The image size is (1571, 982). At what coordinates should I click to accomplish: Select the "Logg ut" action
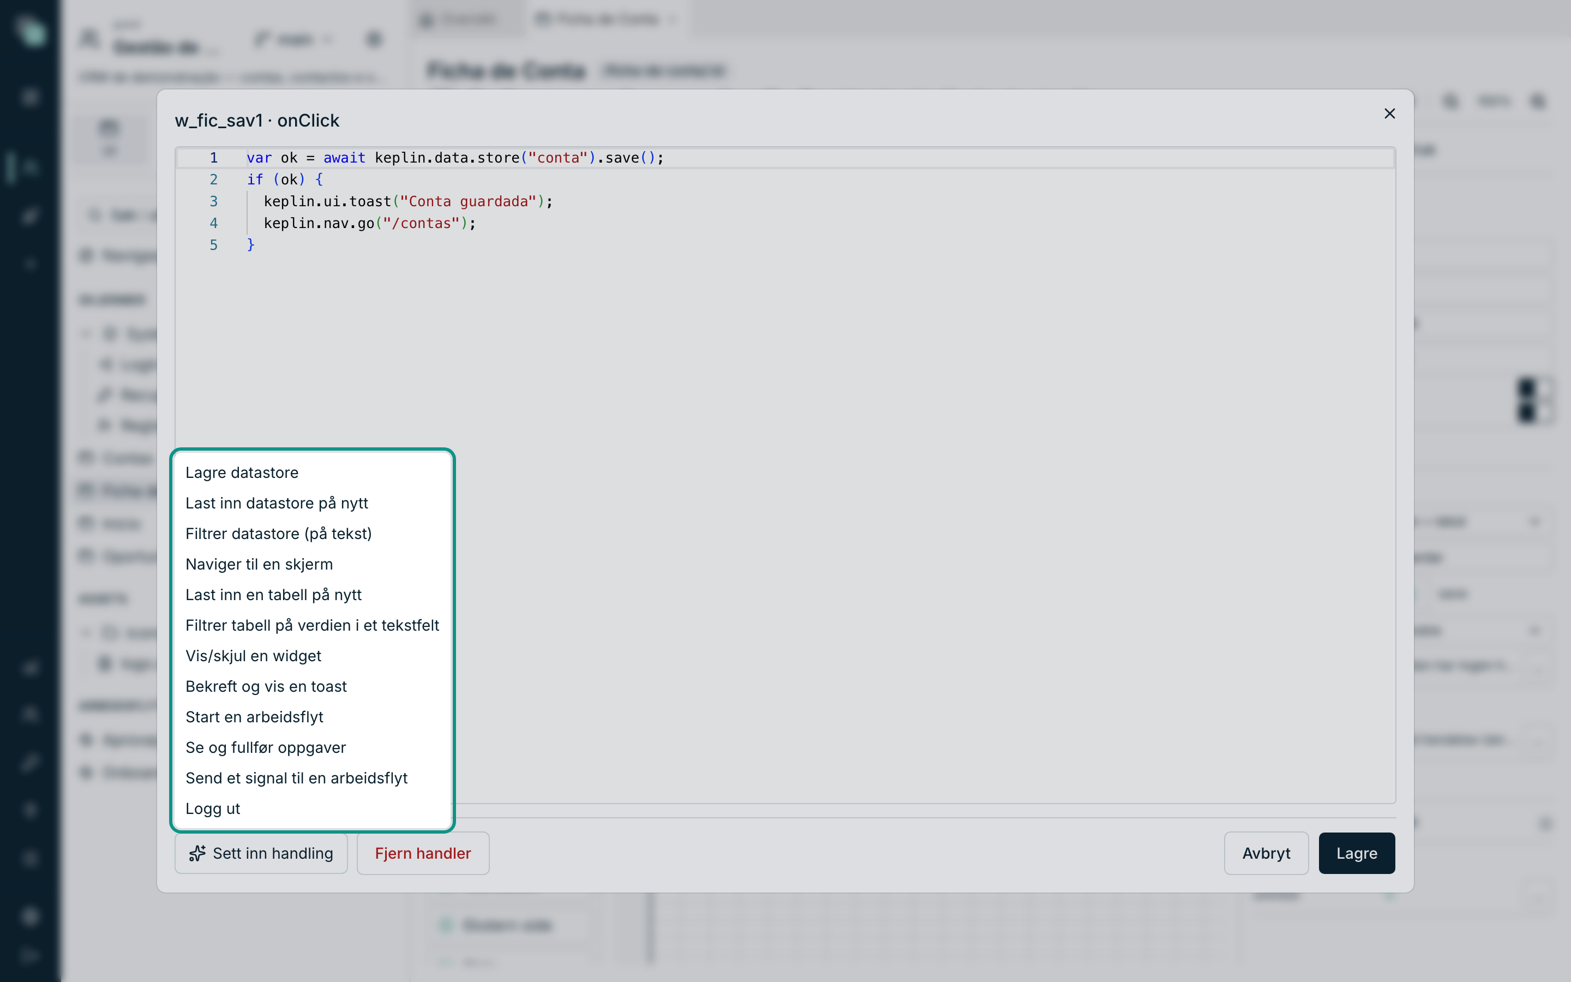coord(312,808)
